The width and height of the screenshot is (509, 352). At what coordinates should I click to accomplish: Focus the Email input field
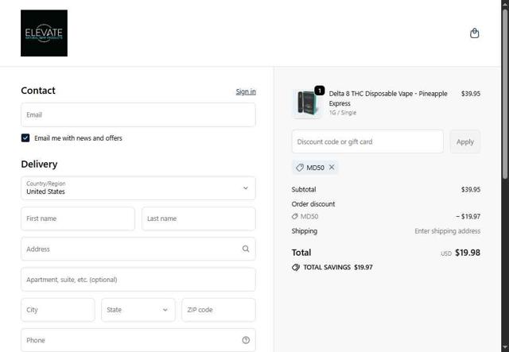click(138, 114)
